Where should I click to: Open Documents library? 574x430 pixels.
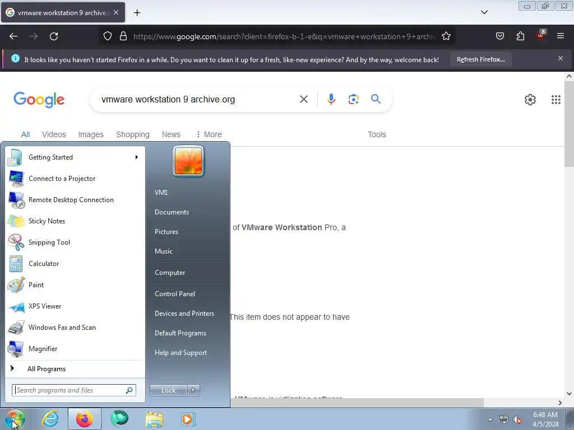pyautogui.click(x=172, y=212)
